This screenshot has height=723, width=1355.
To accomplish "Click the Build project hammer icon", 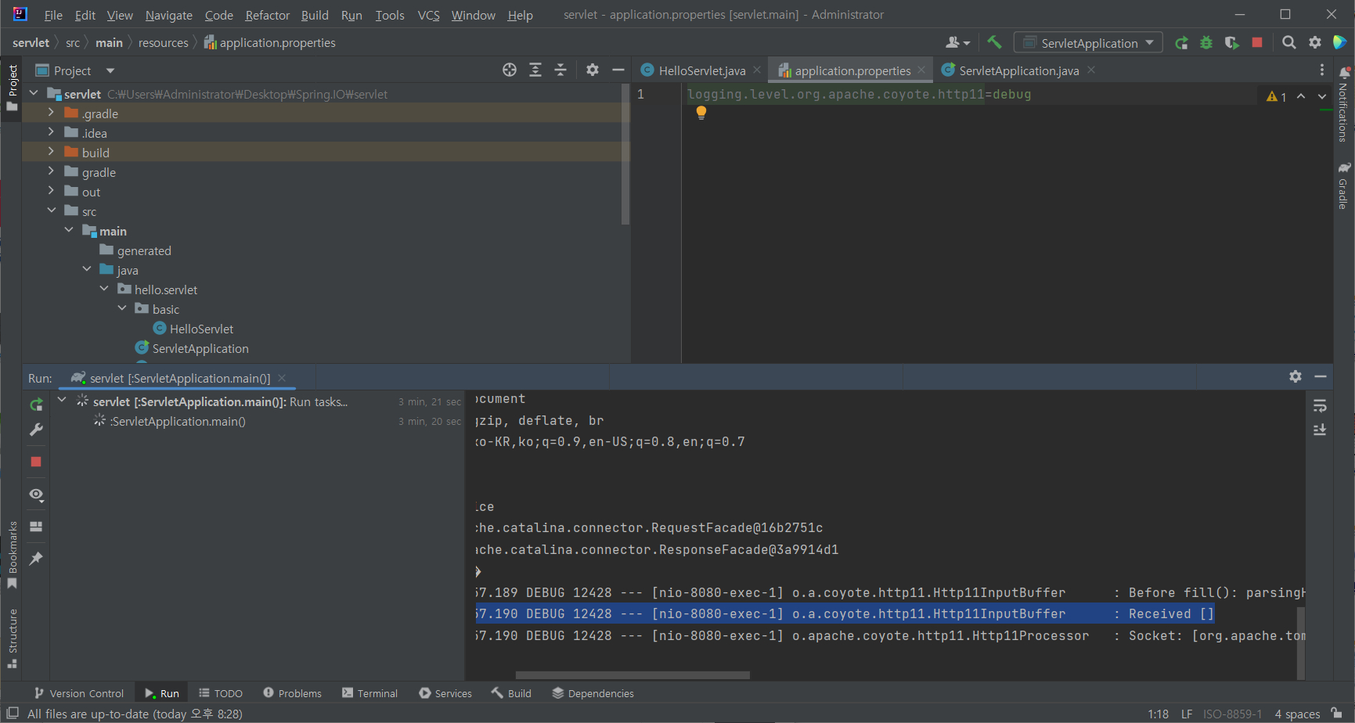I will pyautogui.click(x=994, y=42).
